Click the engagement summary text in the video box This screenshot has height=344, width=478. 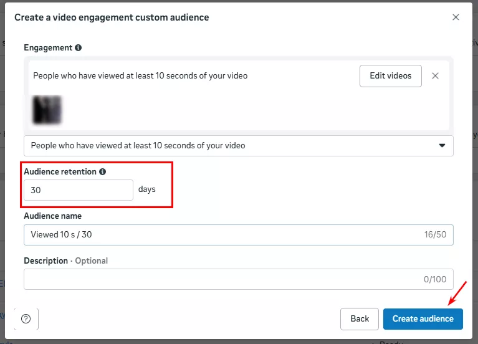[140, 76]
